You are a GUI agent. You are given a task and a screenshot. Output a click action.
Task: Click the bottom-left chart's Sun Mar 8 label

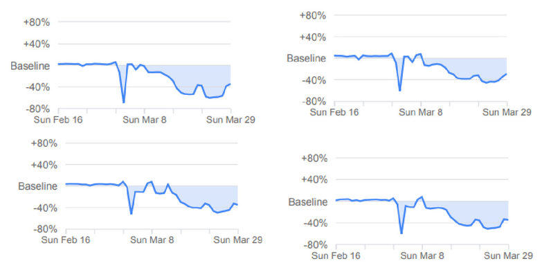152,240
